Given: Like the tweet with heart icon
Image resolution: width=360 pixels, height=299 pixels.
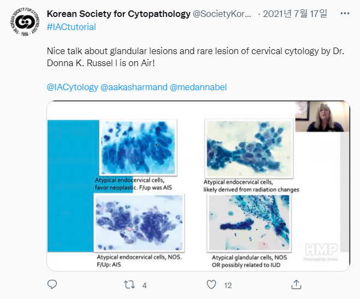Looking at the screenshot, I should click(x=211, y=285).
